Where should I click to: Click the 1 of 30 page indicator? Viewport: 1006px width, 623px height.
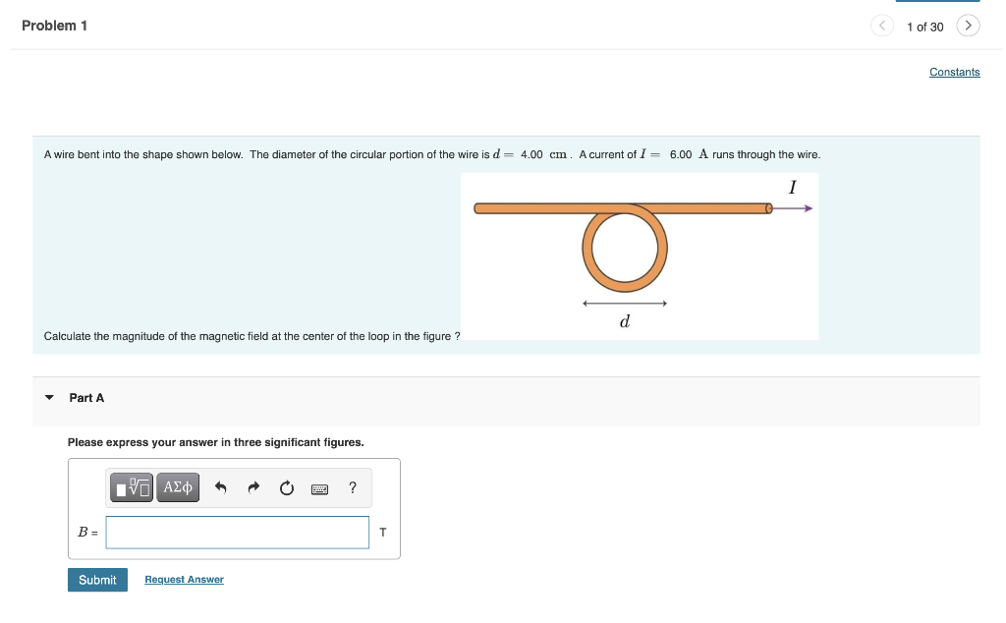tap(924, 27)
